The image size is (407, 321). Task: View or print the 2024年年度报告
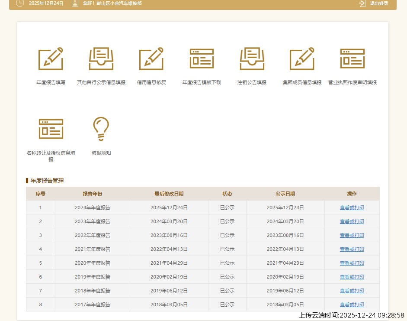[x=352, y=208]
